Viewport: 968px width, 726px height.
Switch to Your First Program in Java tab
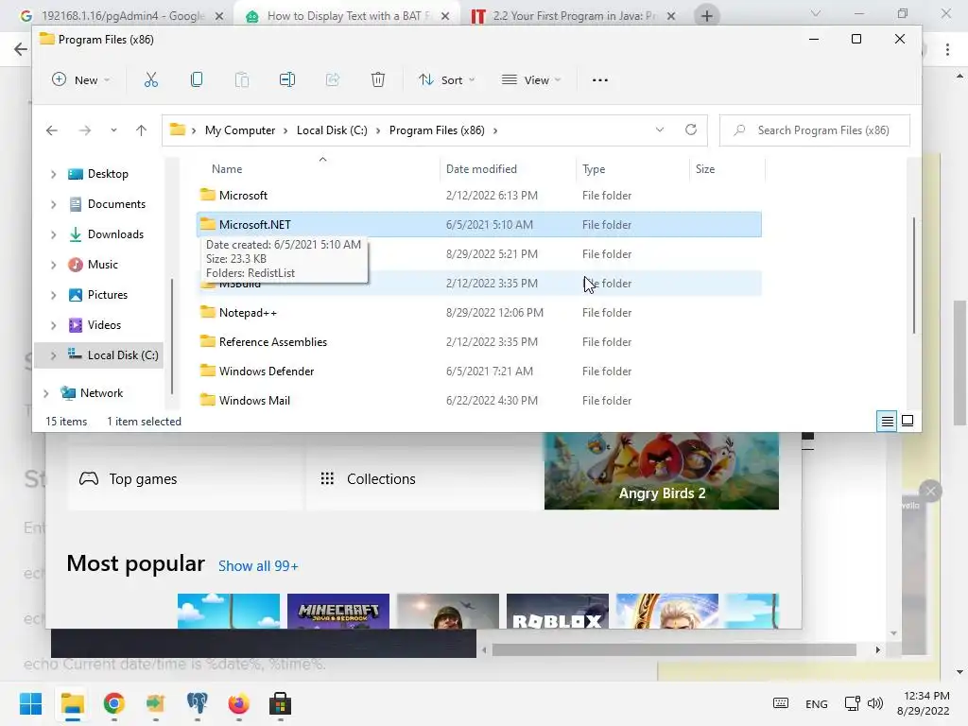(x=573, y=16)
